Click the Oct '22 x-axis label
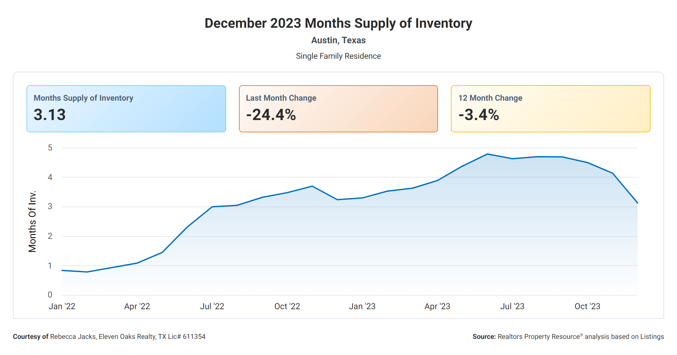The width and height of the screenshot is (677, 355). (x=287, y=306)
